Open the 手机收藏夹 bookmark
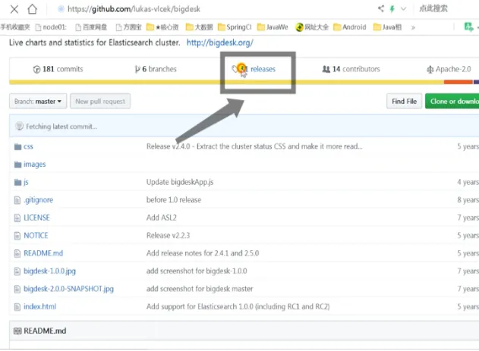 [15, 27]
